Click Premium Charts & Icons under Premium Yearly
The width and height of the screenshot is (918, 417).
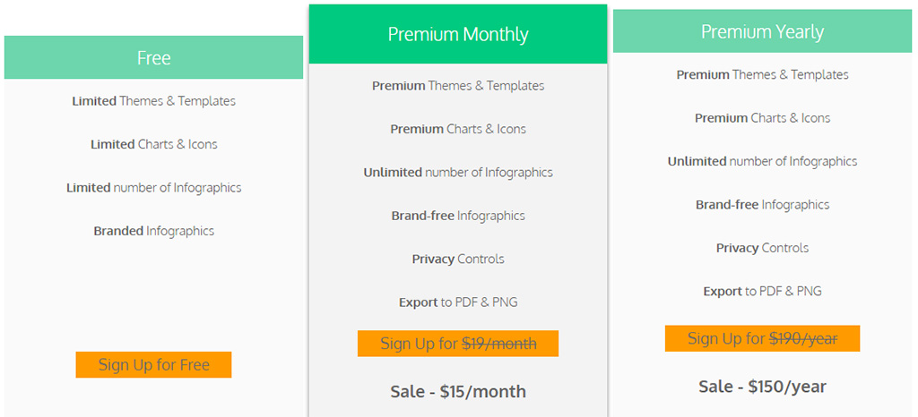pyautogui.click(x=762, y=118)
